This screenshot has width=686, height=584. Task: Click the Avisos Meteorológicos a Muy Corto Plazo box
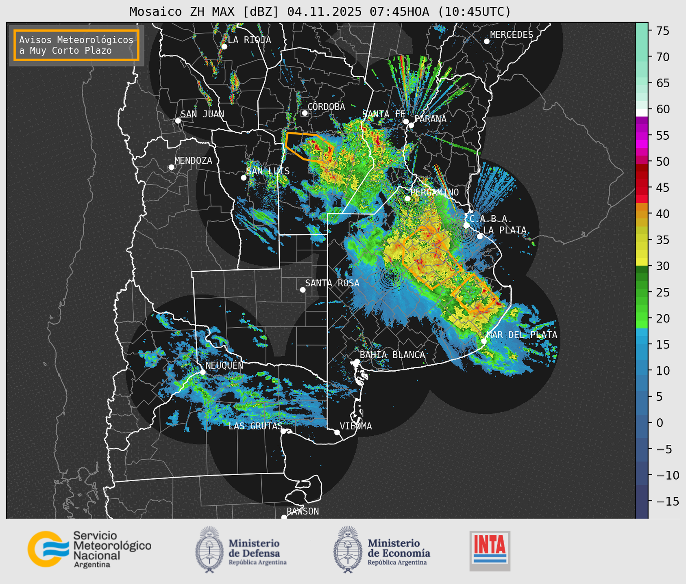tap(76, 45)
